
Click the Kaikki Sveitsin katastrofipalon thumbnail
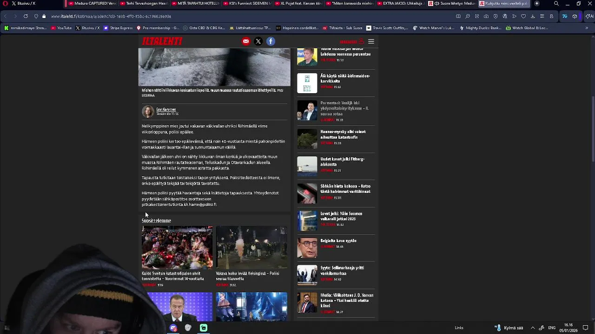(x=177, y=248)
